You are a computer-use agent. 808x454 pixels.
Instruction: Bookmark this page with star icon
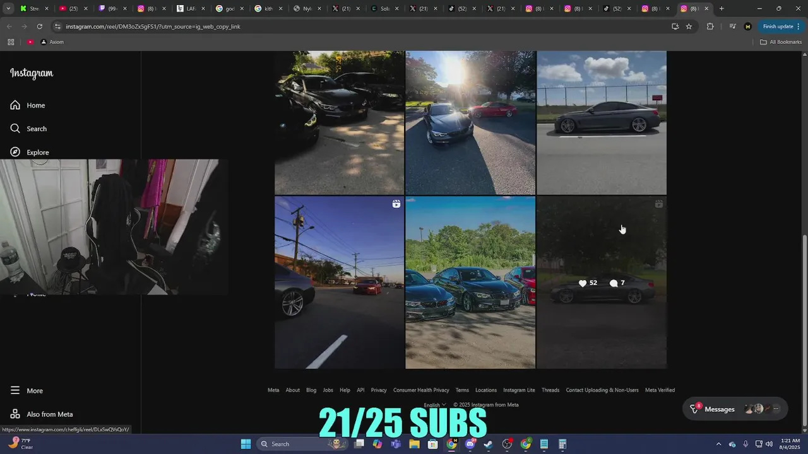click(689, 26)
